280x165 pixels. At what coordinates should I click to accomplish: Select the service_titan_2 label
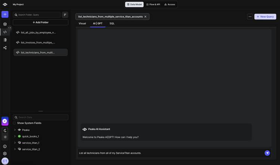point(31,149)
